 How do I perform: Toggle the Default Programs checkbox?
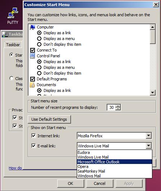[x=32, y=79]
